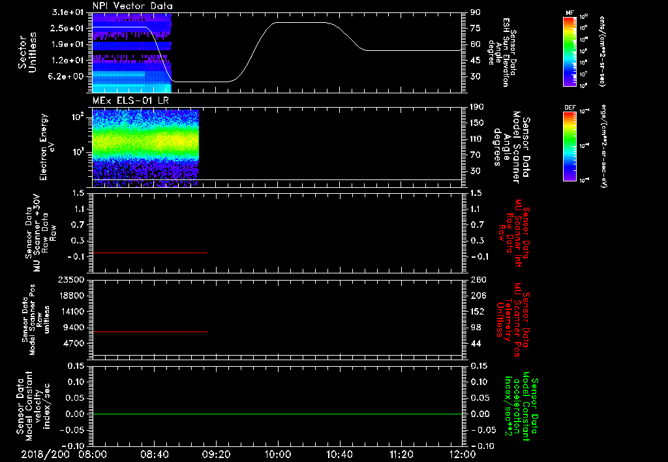Select the "ESH Sun Elevation Angle degree" label
The height and width of the screenshot is (462, 668).
coord(502,52)
